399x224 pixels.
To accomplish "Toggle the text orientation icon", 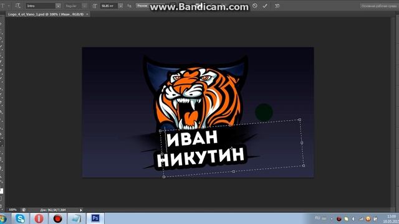I will coord(17,6).
